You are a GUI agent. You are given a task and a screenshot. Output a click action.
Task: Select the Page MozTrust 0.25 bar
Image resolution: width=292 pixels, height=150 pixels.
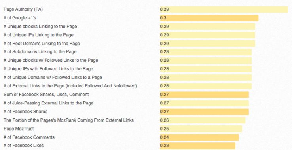201,129
